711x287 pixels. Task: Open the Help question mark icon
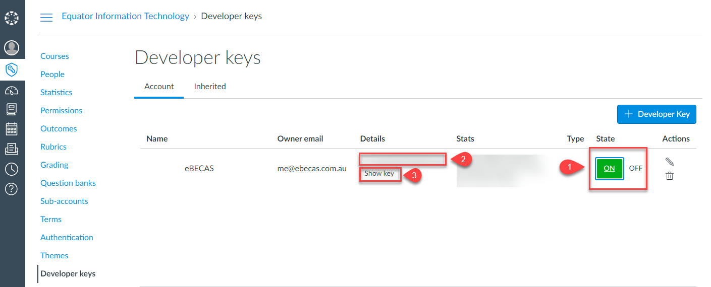(x=11, y=189)
